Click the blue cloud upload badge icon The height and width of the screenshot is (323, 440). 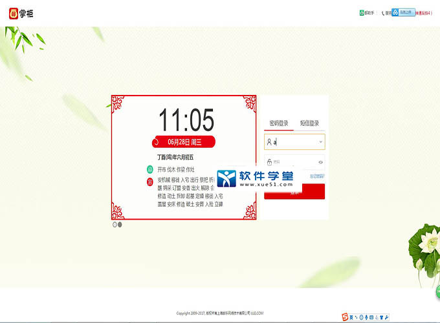click(x=395, y=12)
